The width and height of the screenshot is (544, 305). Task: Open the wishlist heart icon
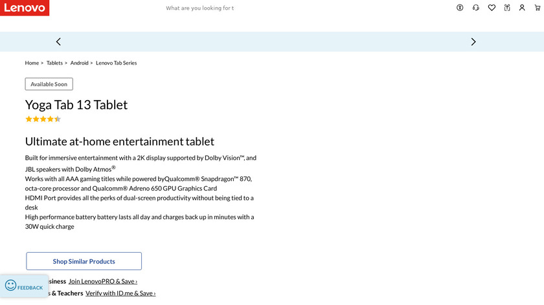(x=492, y=8)
